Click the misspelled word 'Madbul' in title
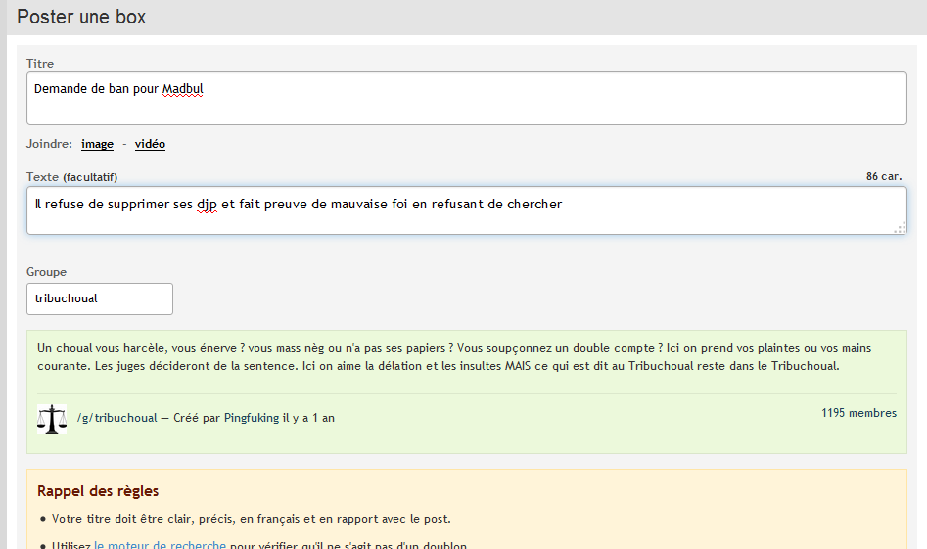Screen dimensions: 927x549 coord(182,88)
